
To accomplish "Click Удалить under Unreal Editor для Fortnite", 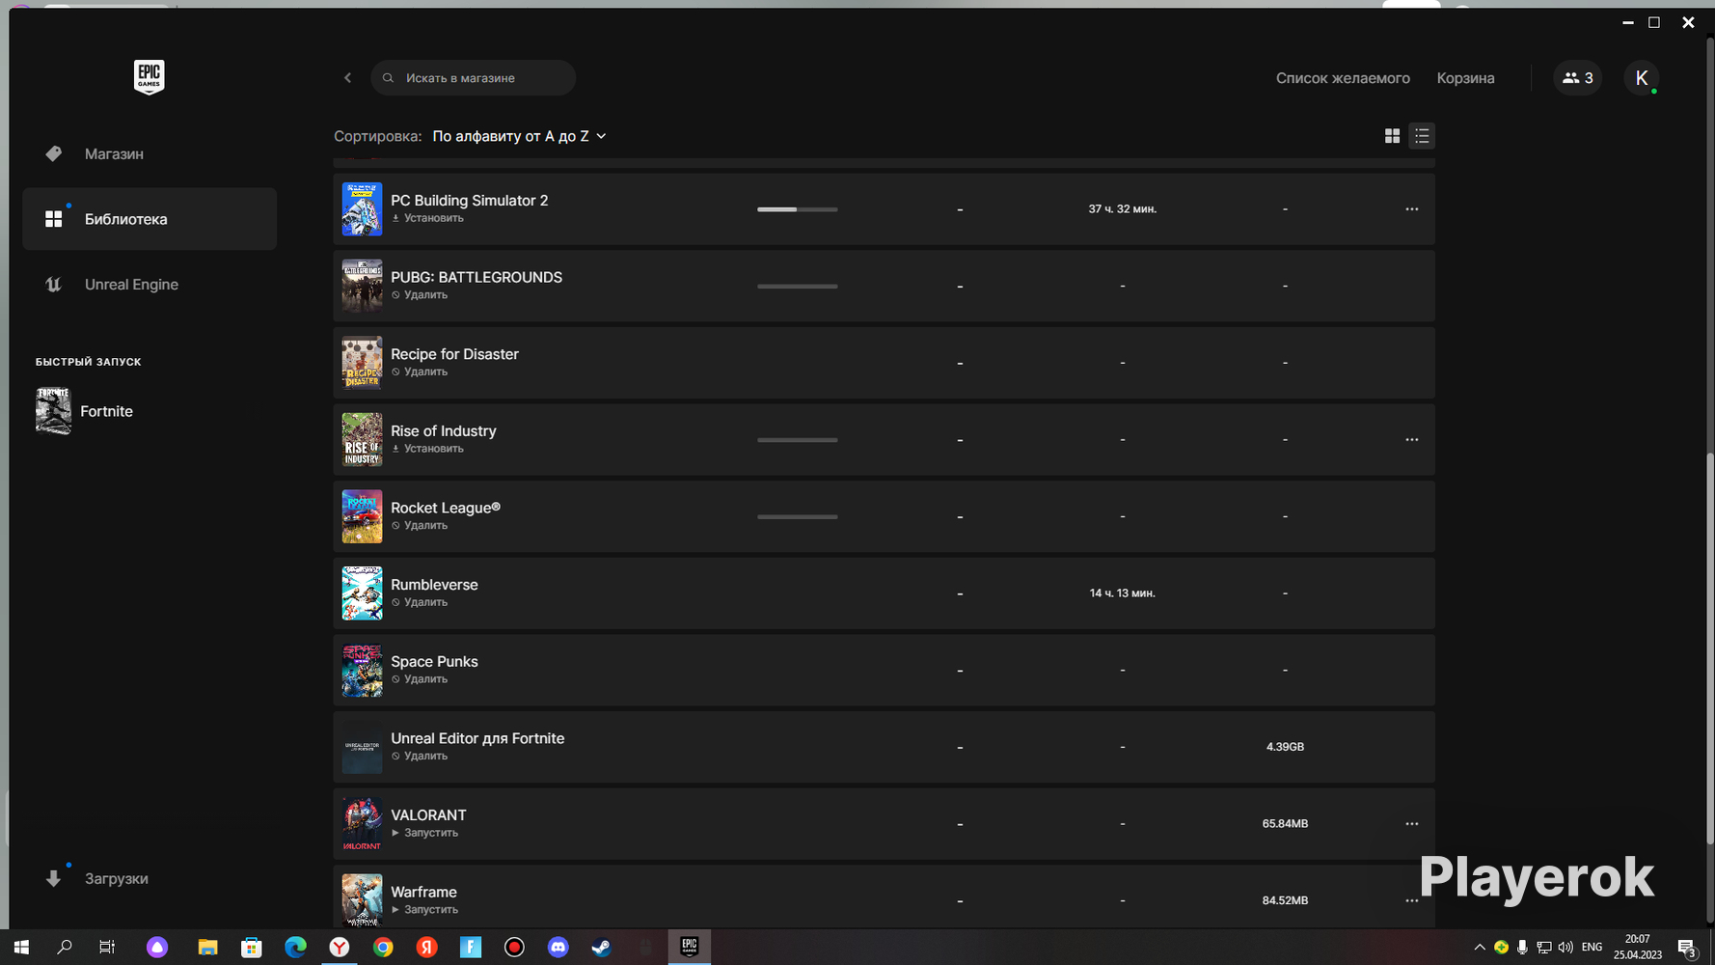I will click(x=420, y=756).
